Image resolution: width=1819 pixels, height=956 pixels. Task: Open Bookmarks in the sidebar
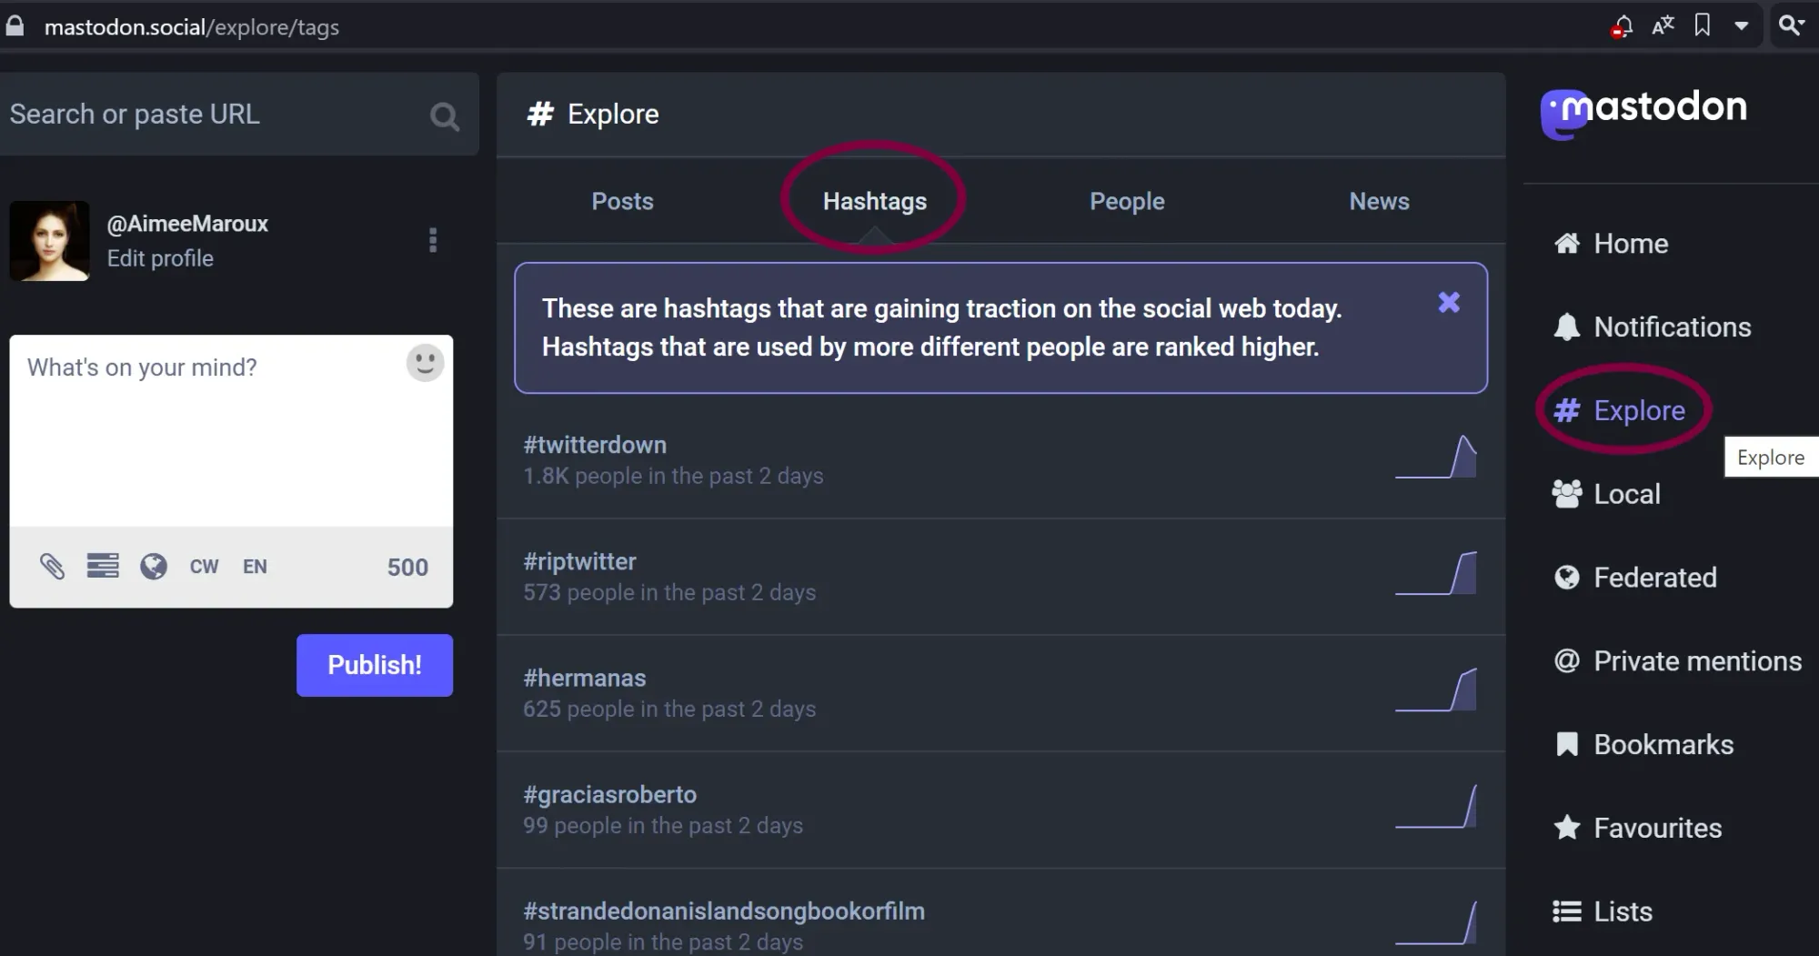pyautogui.click(x=1643, y=745)
